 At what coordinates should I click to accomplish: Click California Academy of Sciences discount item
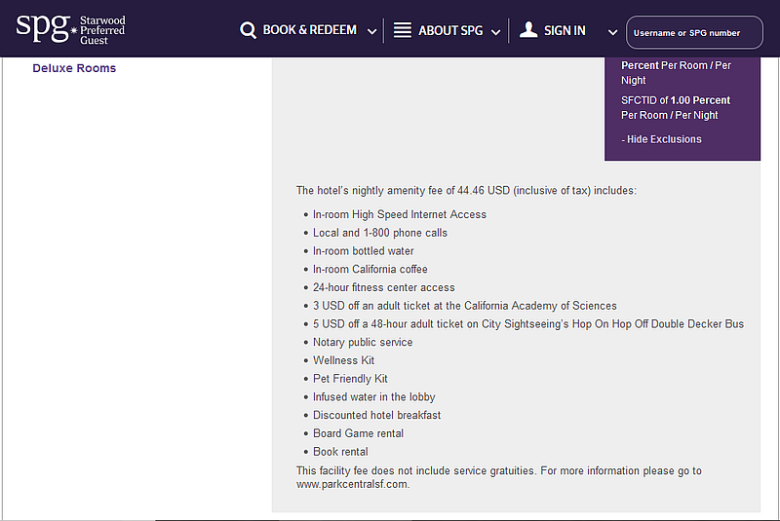[x=465, y=306]
